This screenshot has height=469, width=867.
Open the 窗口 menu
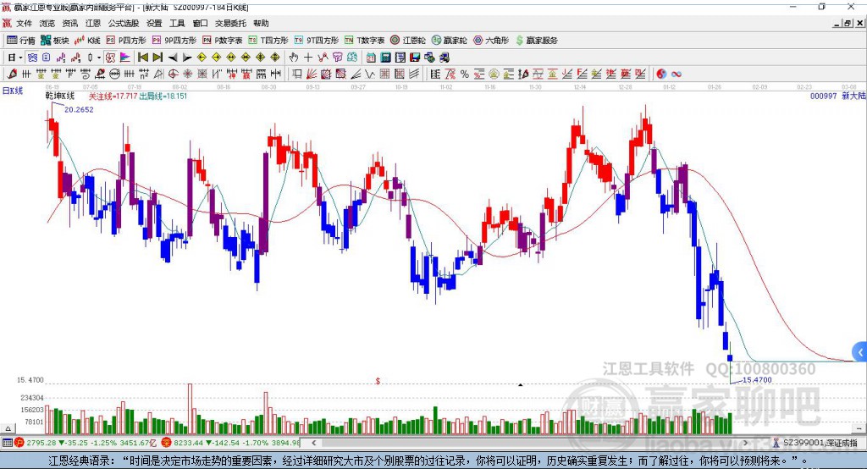200,23
